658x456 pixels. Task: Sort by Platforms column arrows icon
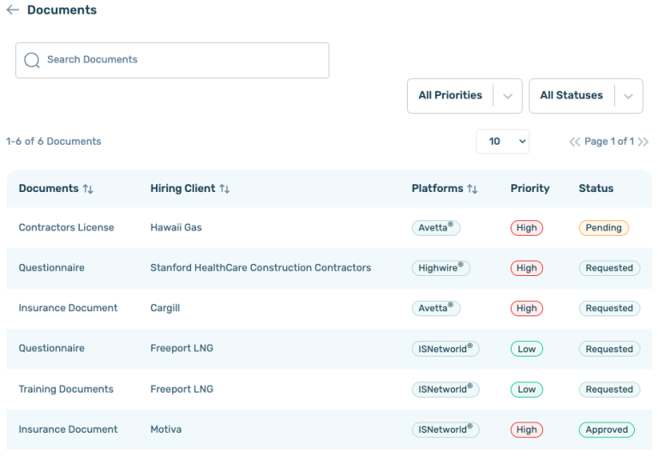click(x=472, y=189)
